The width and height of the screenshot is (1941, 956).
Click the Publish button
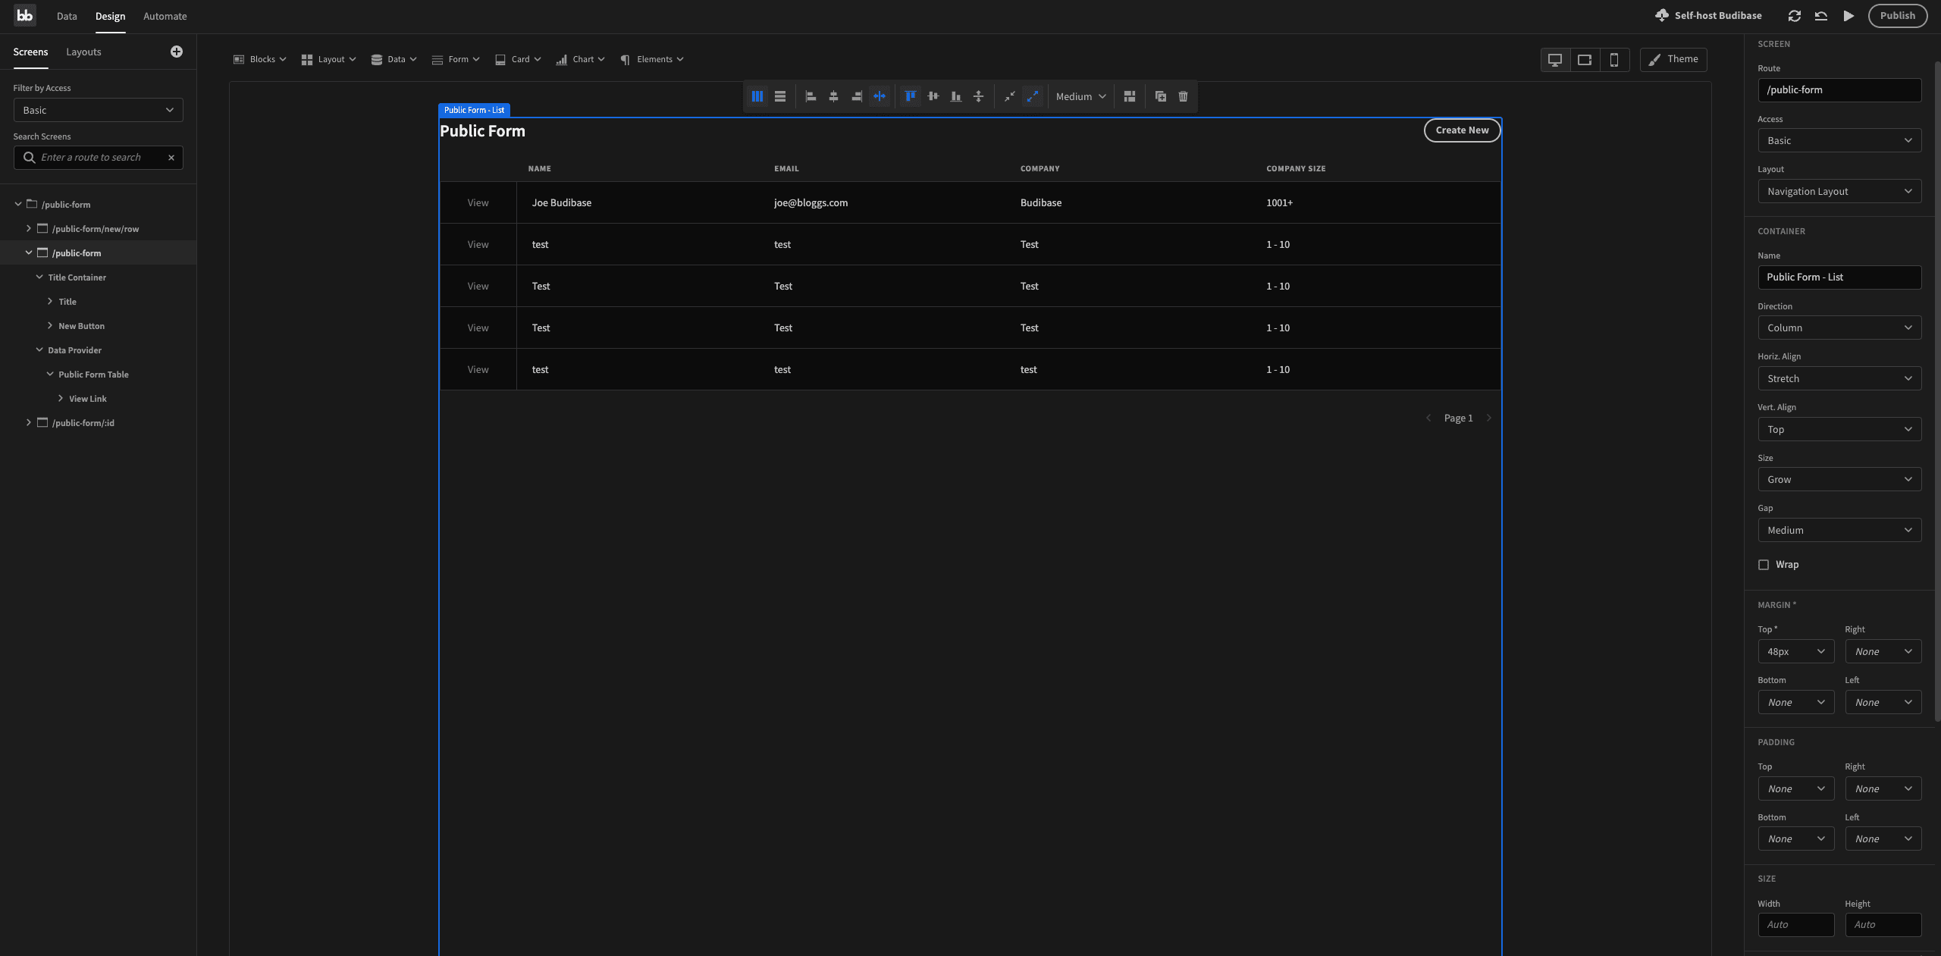coord(1898,16)
